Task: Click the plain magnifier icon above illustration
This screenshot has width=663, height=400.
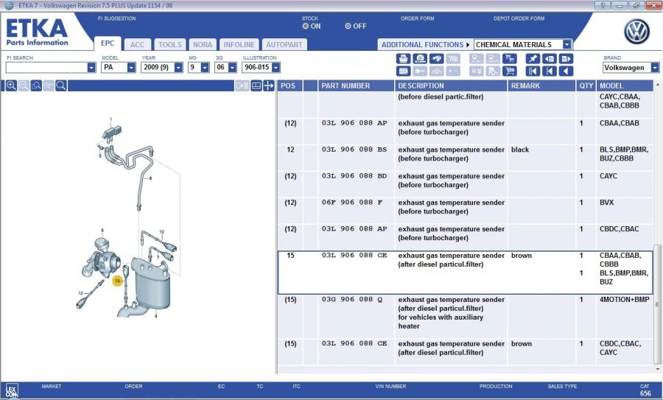Action: tap(61, 85)
